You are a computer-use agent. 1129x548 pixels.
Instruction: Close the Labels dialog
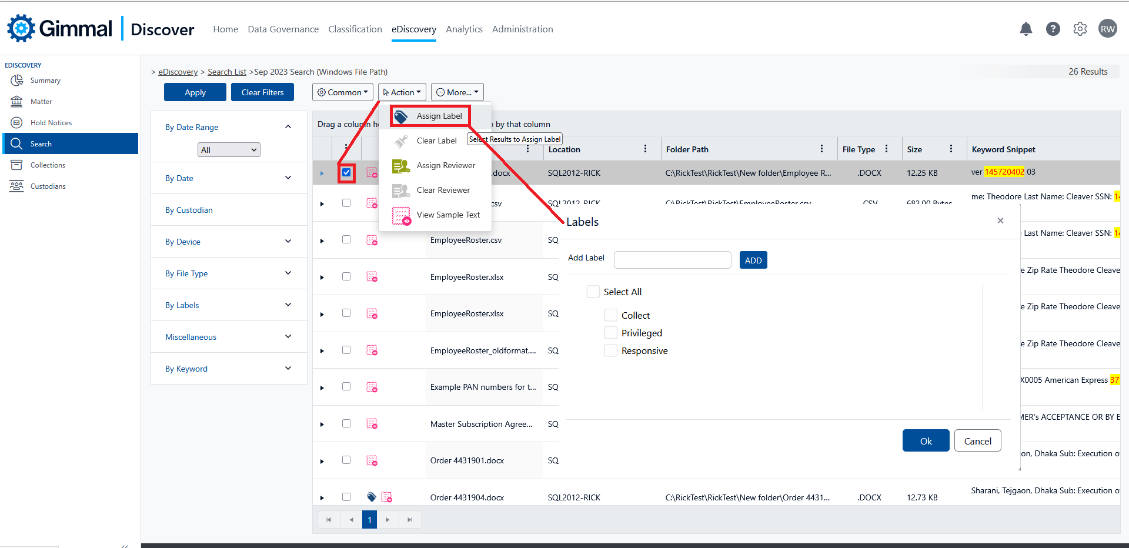[x=1000, y=220]
